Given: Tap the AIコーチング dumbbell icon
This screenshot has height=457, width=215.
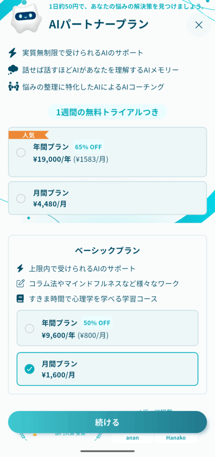Looking at the screenshot, I should [x=13, y=87].
